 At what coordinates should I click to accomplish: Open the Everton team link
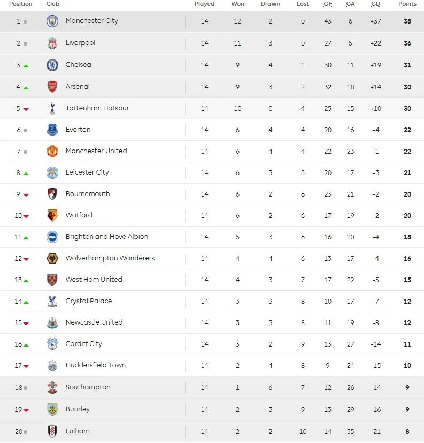78,130
